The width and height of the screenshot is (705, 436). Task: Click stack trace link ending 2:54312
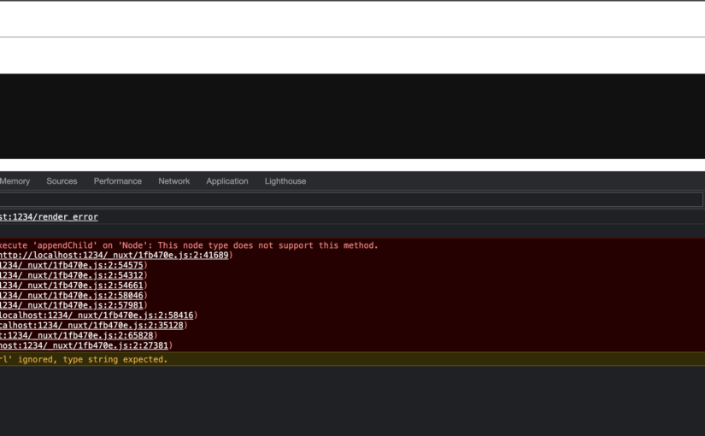(x=72, y=275)
